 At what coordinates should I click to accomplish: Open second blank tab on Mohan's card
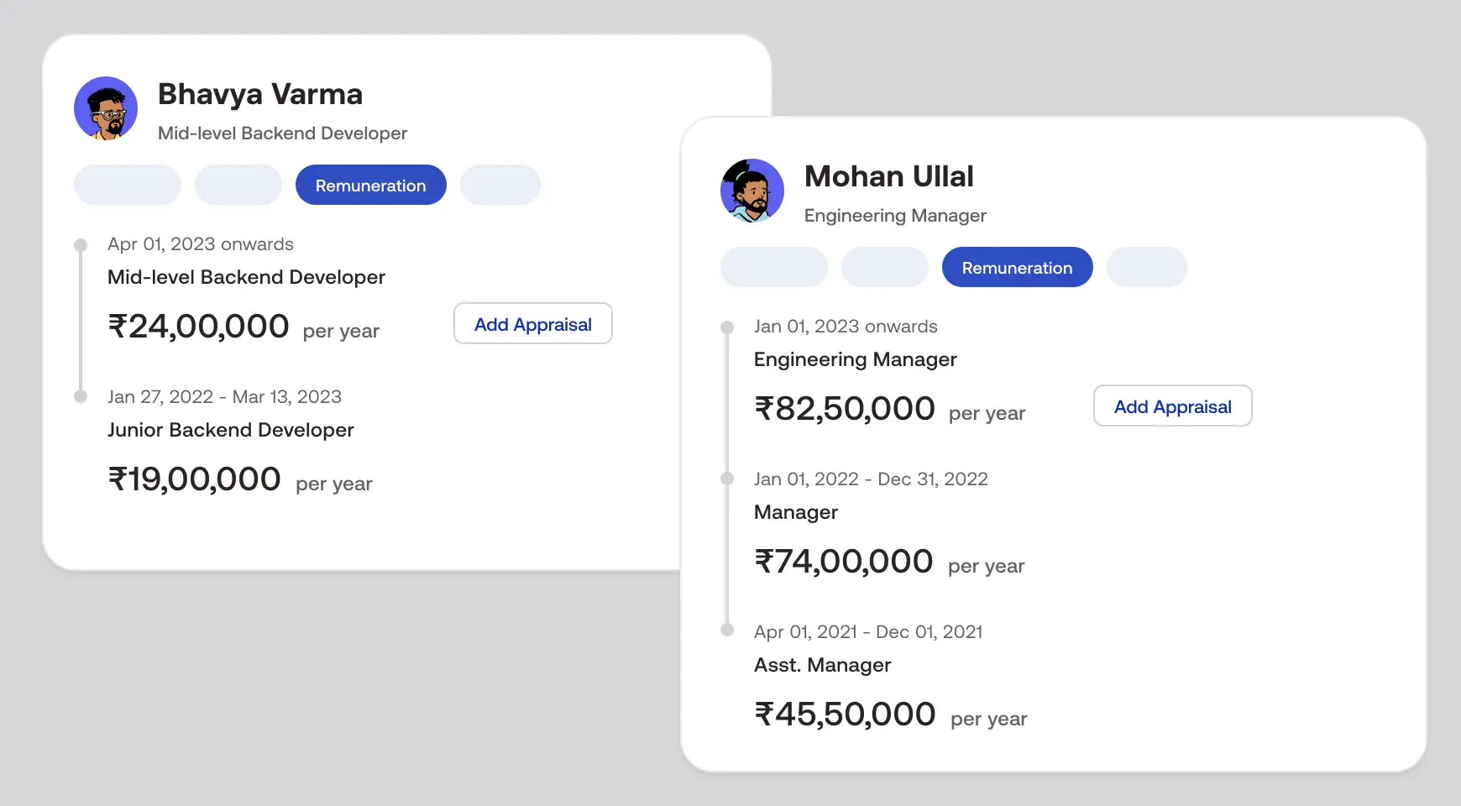pyautogui.click(x=885, y=268)
